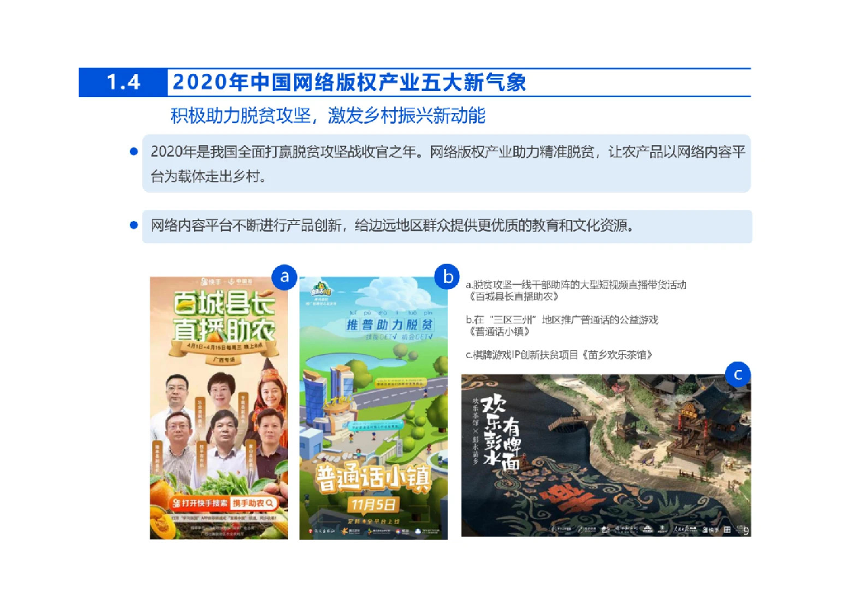Click the Kuaishou logo atop poster a
This screenshot has width=858, height=607.
(206, 281)
